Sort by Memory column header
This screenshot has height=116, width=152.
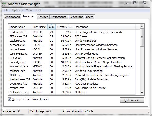click(x=64, y=27)
